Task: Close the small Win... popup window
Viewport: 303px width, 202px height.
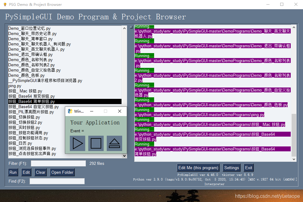Action: [120, 111]
